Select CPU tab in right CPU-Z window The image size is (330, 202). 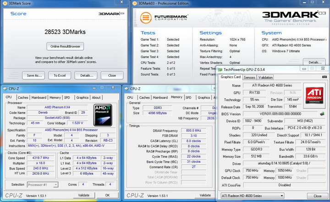click(x=130, y=97)
